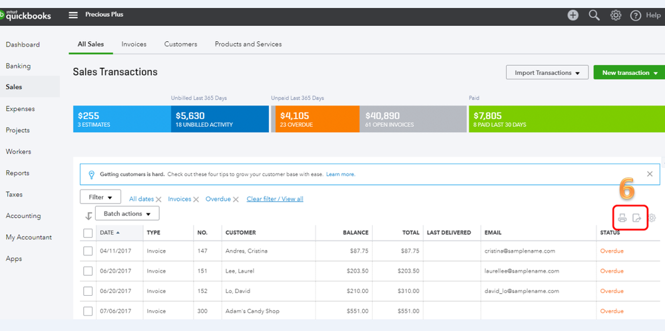Select the $4,105 Overdue orange bar
The height and width of the screenshot is (331, 665).
[318, 119]
